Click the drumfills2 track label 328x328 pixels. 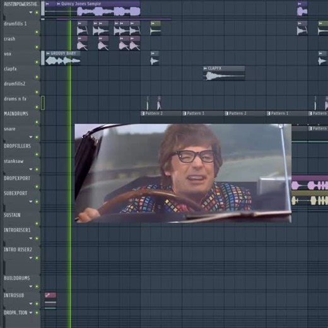pos(15,84)
